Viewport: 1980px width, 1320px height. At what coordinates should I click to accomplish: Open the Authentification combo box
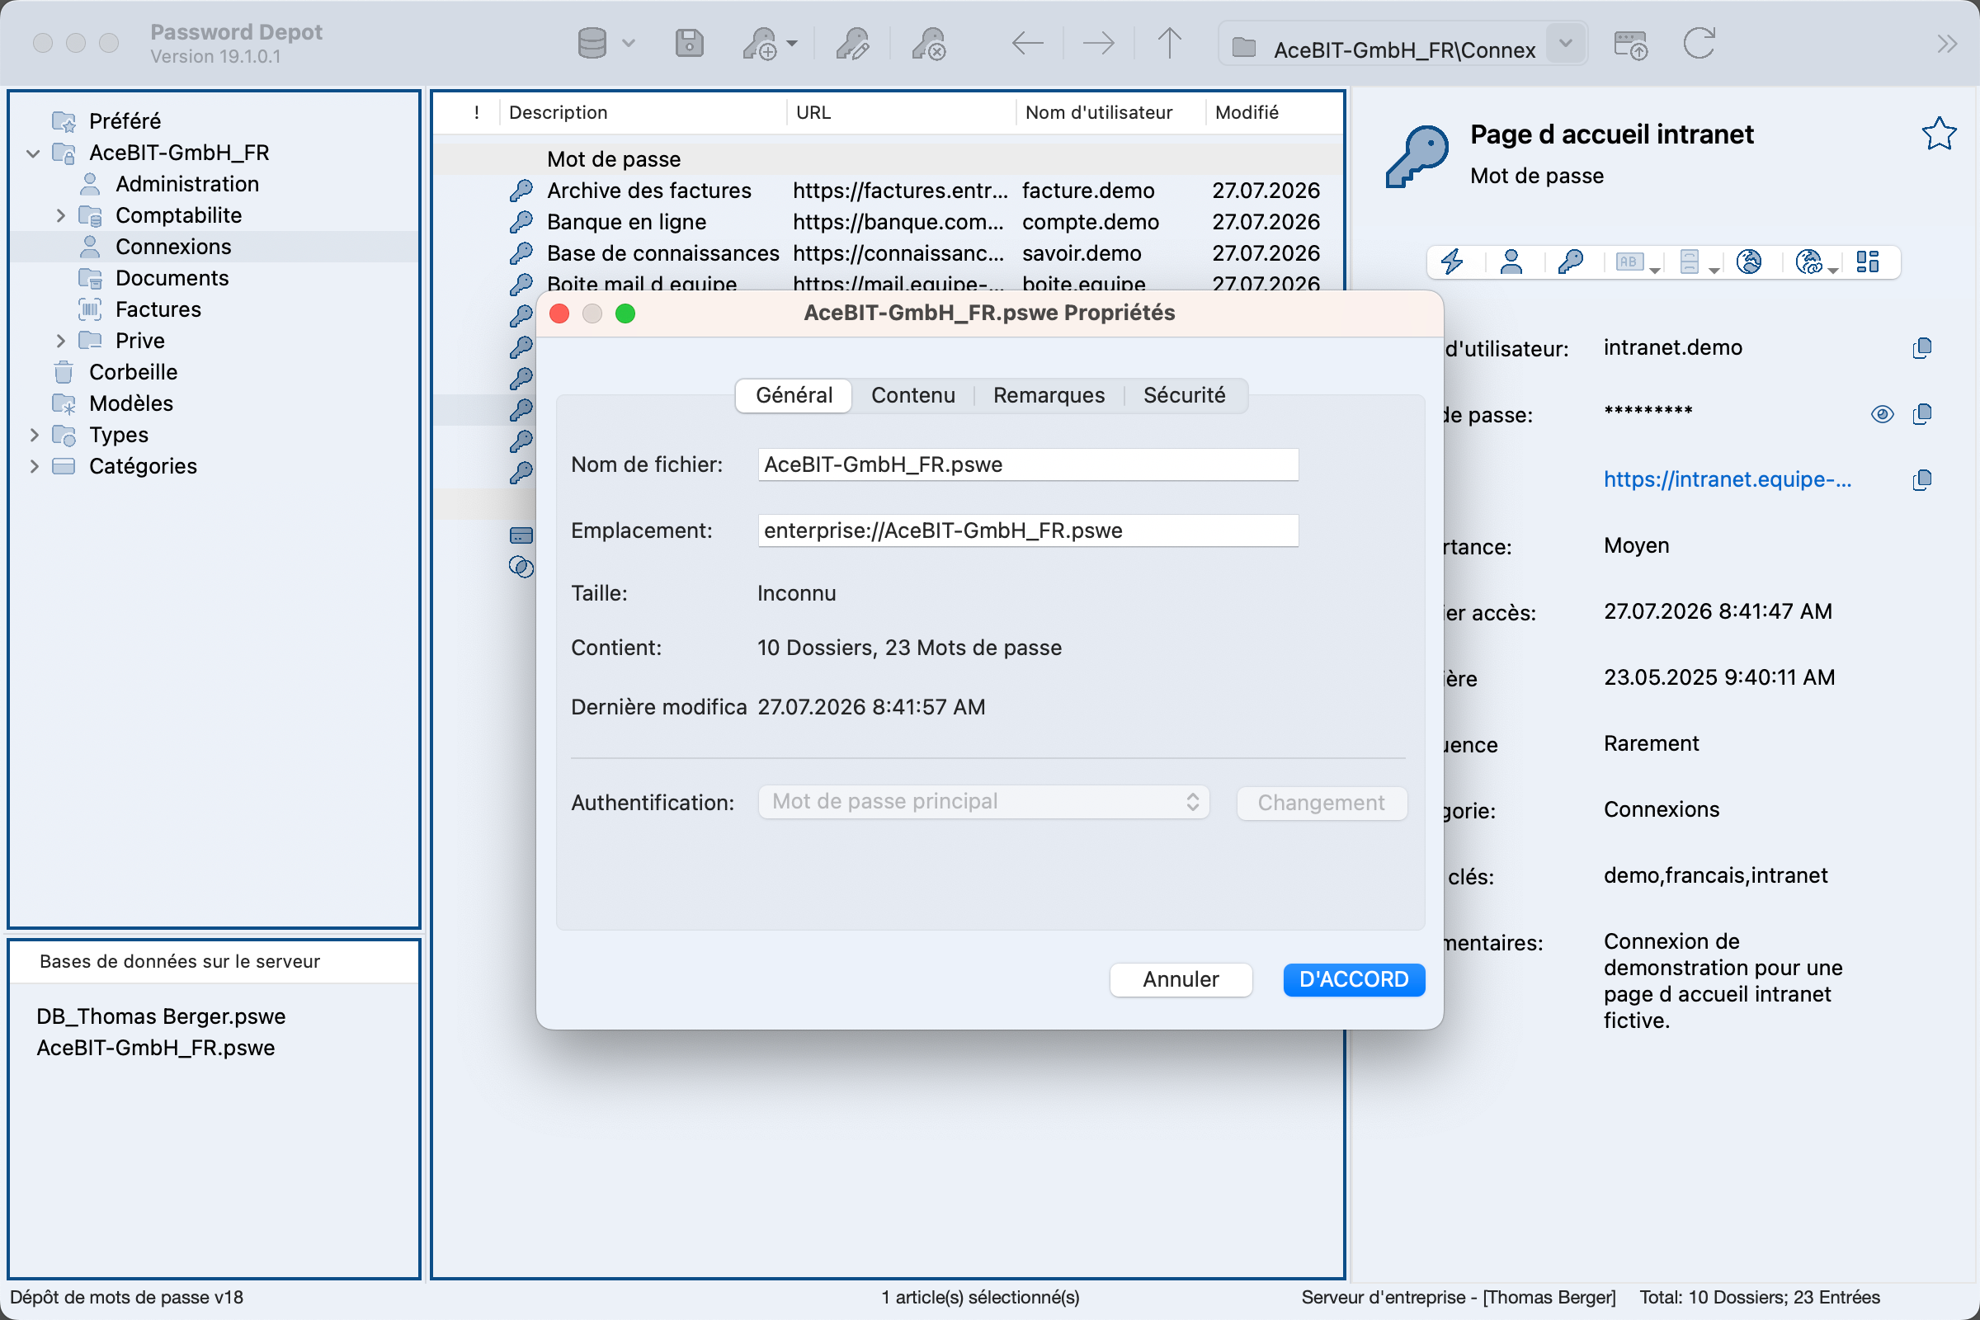(983, 802)
